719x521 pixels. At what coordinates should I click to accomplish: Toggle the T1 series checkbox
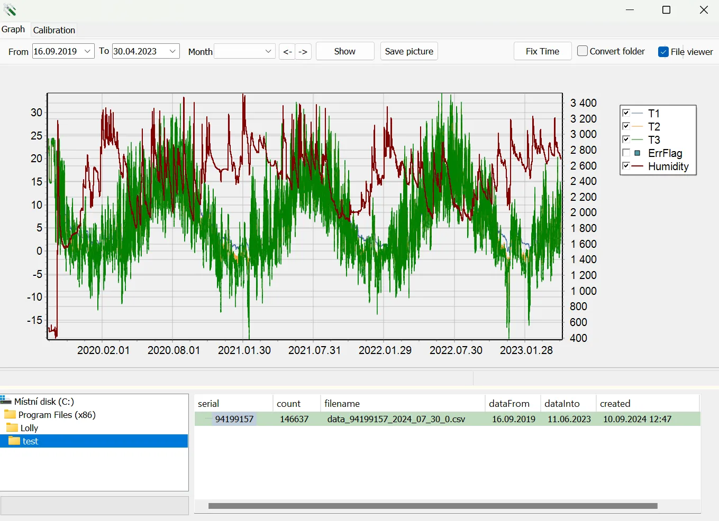pyautogui.click(x=627, y=113)
